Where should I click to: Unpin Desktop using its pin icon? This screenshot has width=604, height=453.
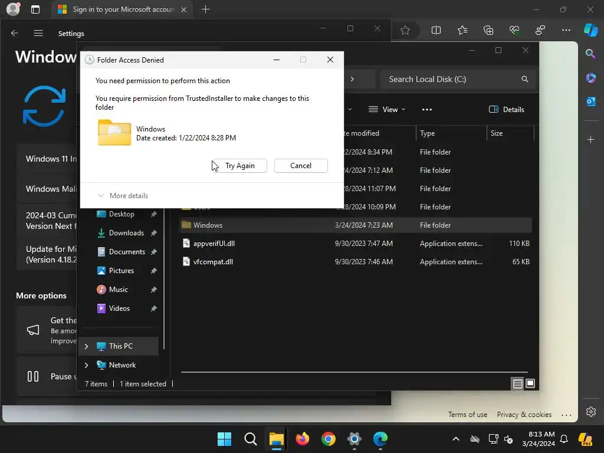[154, 214]
